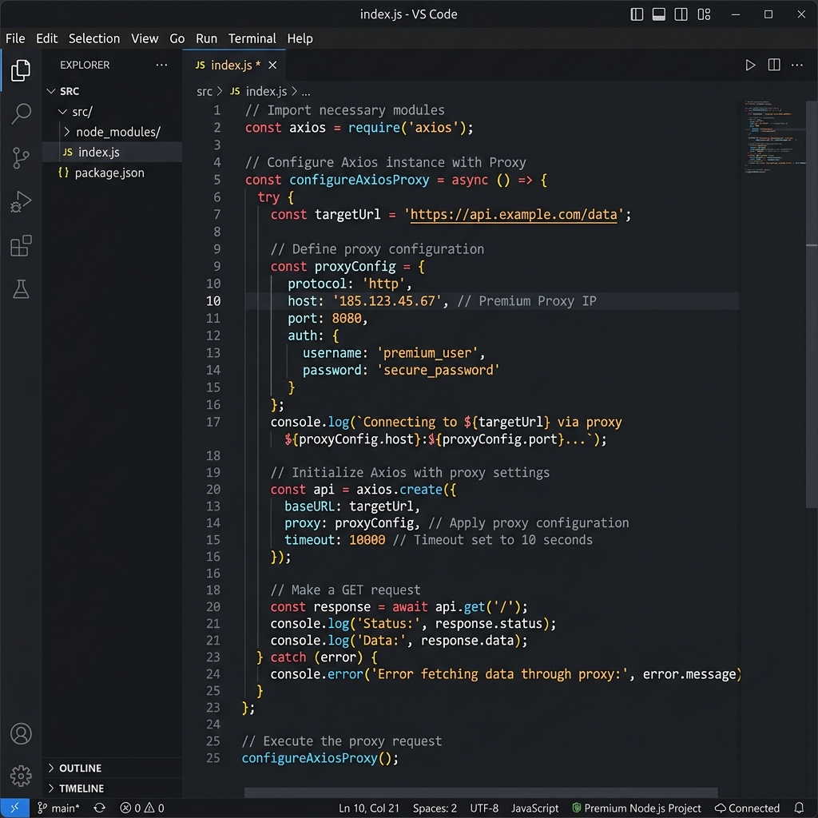Open editor More Actions ellipsis

(797, 66)
